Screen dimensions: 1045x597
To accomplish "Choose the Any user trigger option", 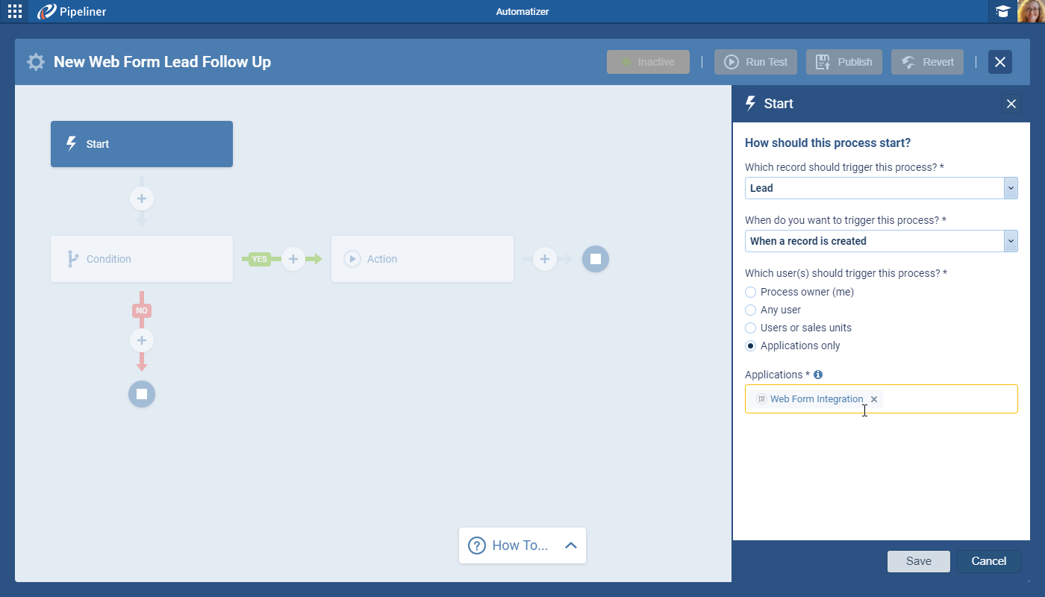I will 749,310.
